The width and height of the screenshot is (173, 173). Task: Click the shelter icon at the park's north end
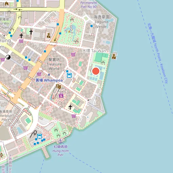click(72, 20)
